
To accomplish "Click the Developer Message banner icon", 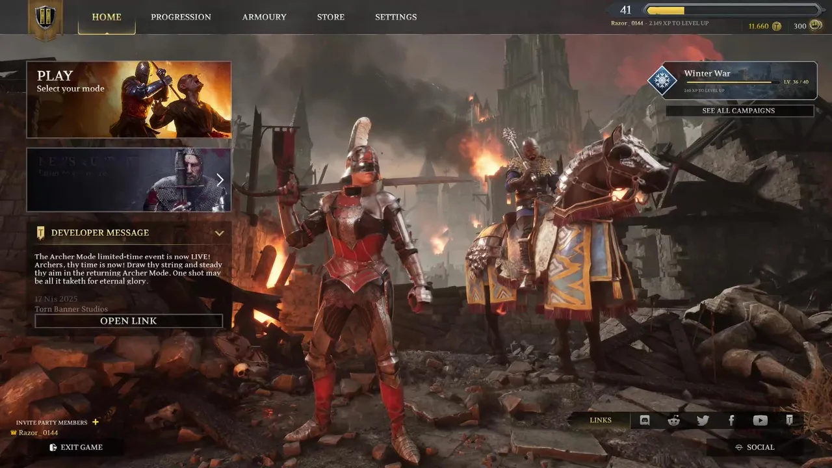I will pyautogui.click(x=41, y=233).
